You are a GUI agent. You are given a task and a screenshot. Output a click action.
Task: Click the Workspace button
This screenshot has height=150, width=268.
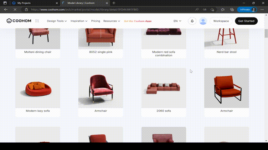[221, 21]
